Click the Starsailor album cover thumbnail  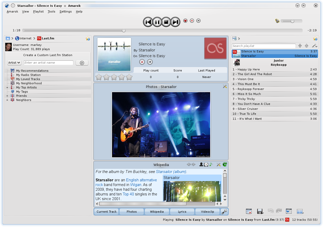click(x=114, y=55)
